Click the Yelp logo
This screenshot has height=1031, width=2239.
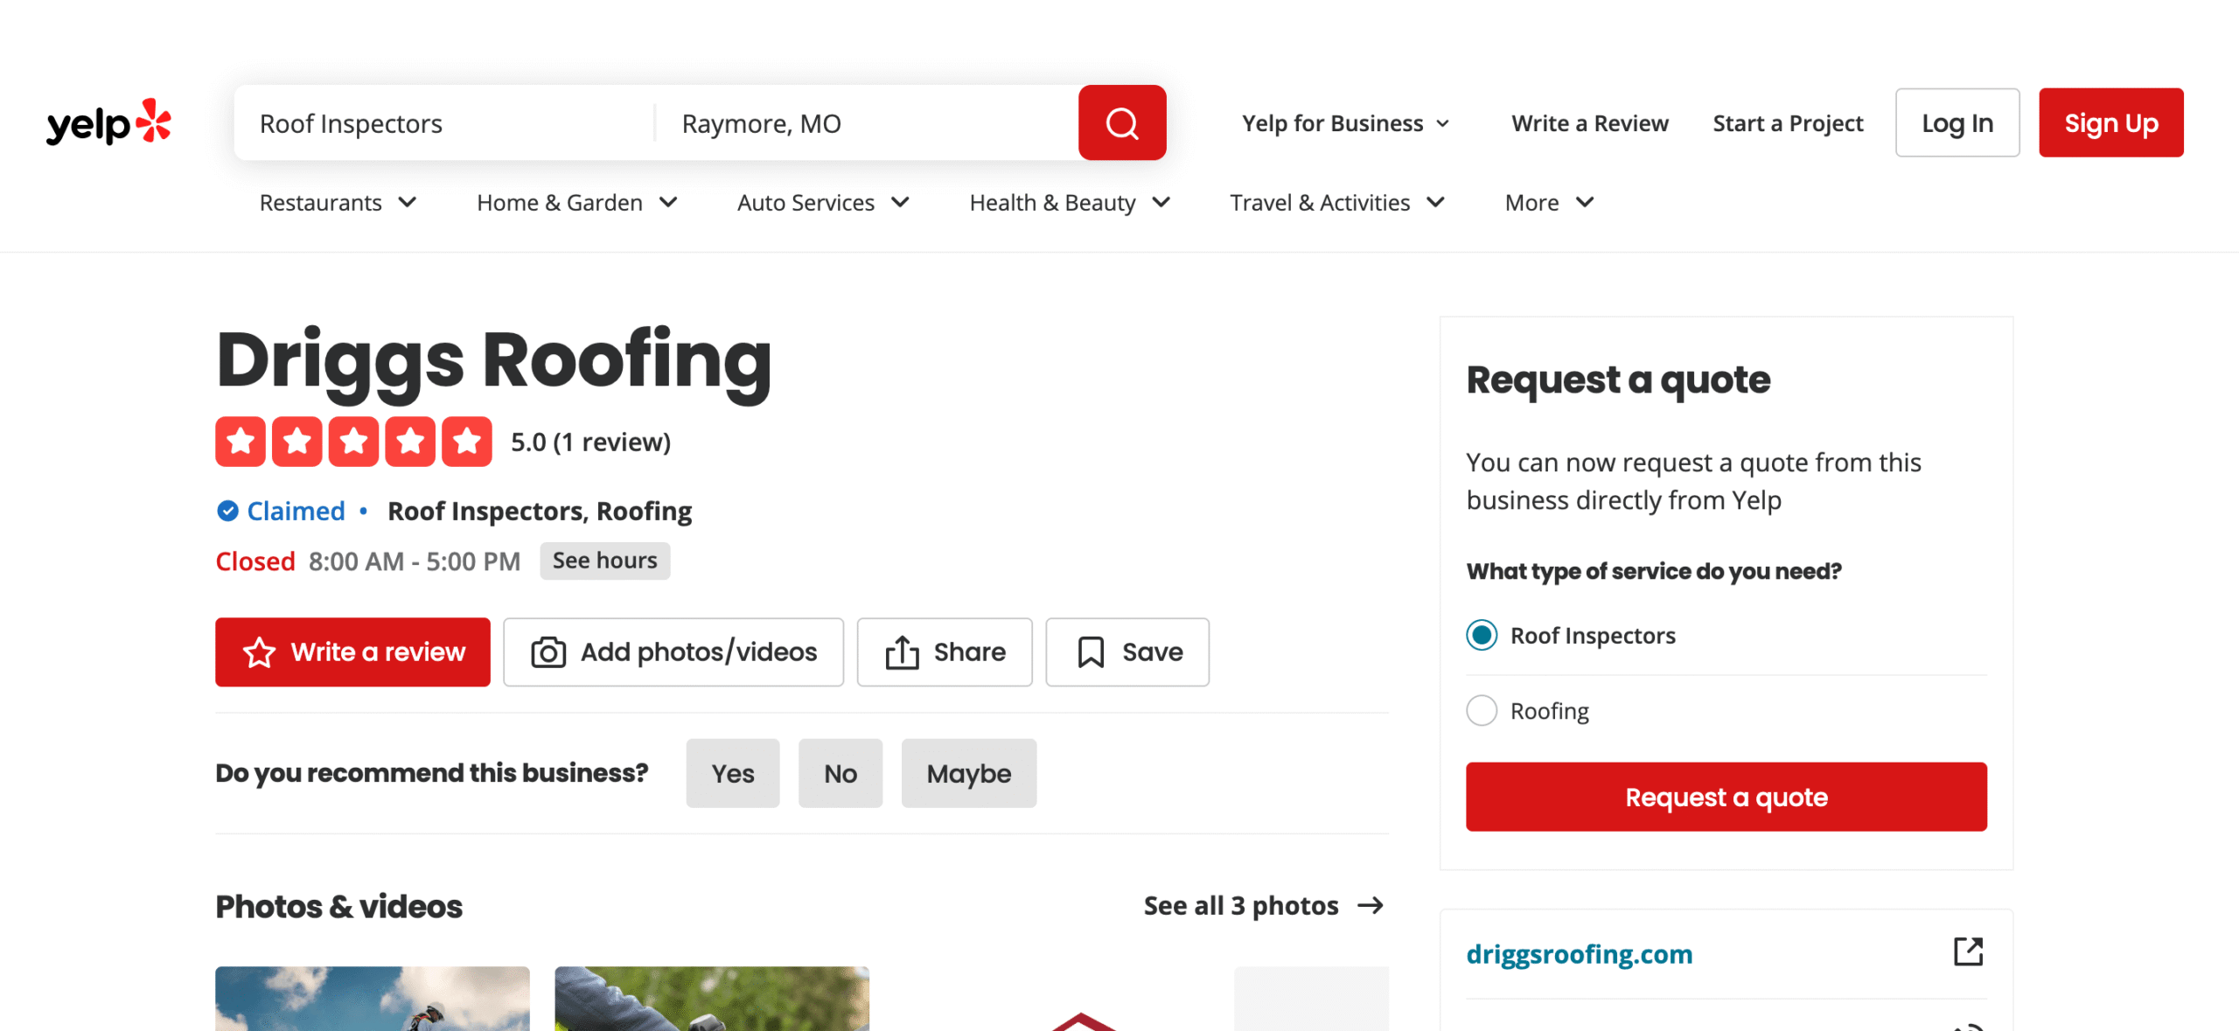click(x=108, y=122)
